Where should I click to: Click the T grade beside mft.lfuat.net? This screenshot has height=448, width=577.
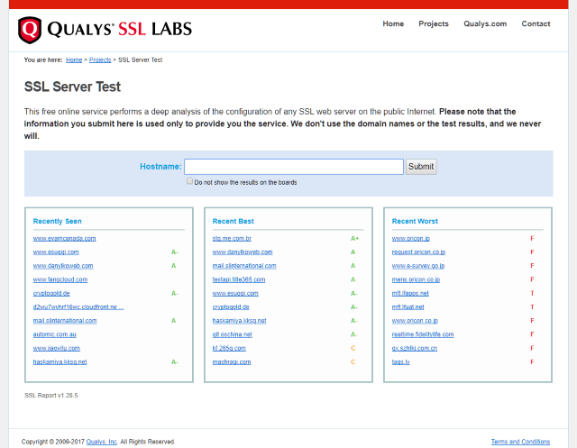coord(532,306)
